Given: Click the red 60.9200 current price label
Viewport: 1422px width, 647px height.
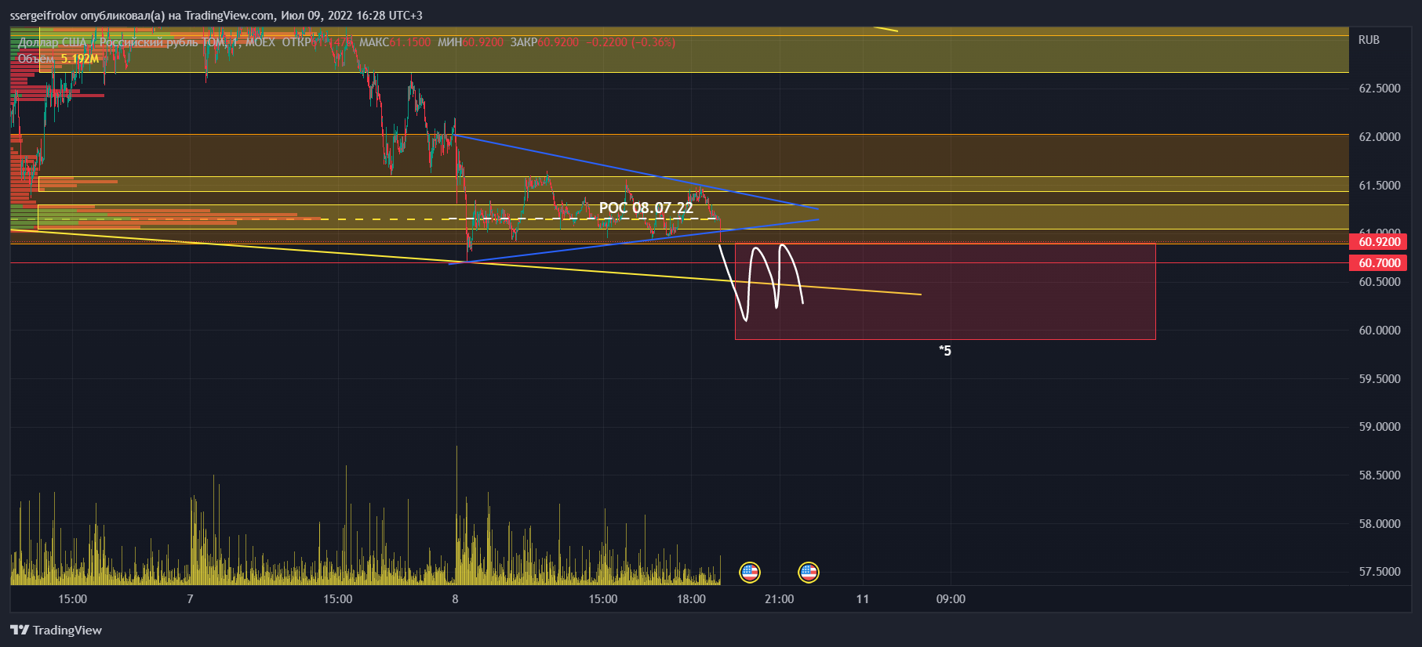Looking at the screenshot, I should click(1378, 242).
